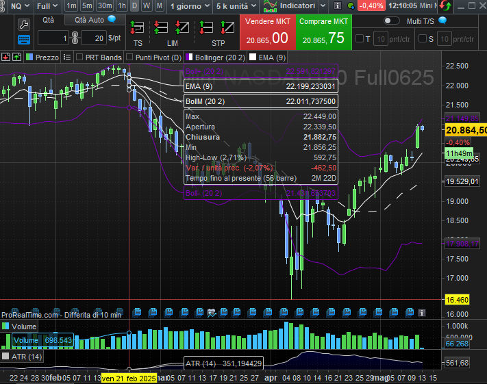This screenshot has height=384, width=487.
Task: Click the keyboard shortcuts icon
Action: click(x=23, y=38)
